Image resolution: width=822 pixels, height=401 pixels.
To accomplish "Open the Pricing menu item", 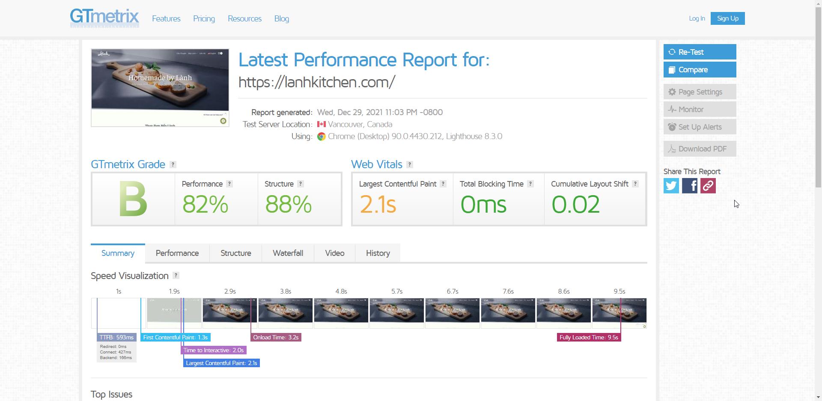I will [204, 19].
